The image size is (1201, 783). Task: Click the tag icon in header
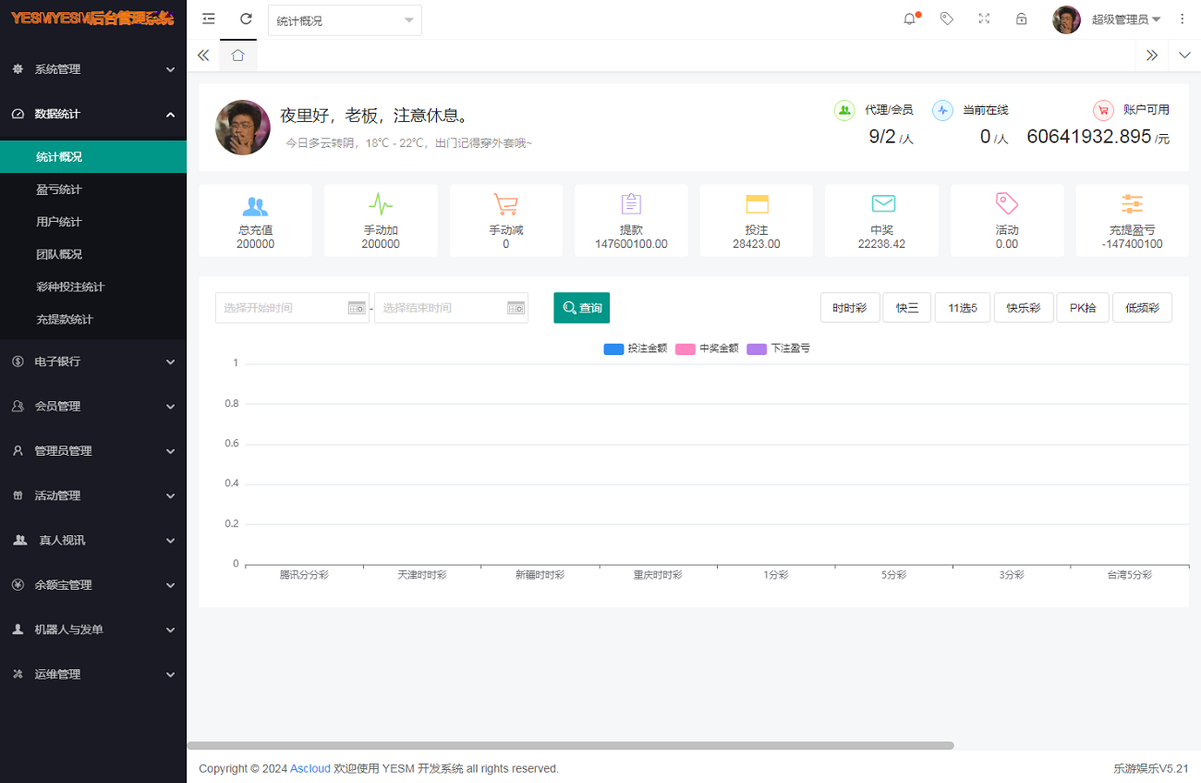click(x=946, y=18)
